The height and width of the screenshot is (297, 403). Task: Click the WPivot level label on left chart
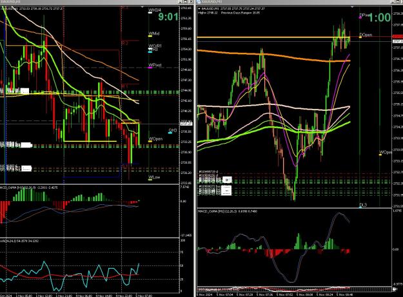pos(155,65)
